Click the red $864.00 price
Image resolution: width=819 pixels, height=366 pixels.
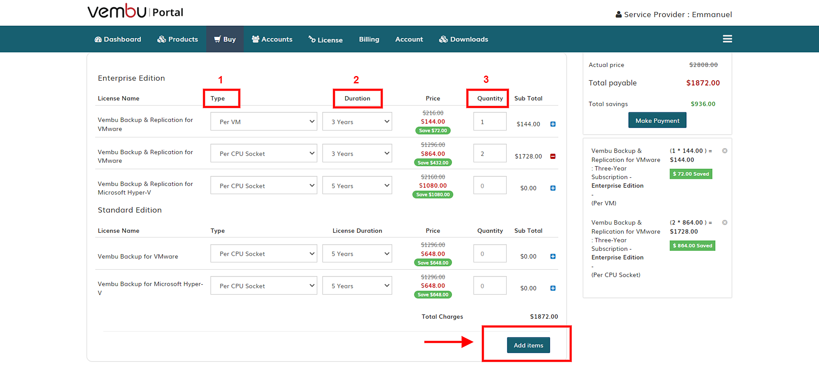[x=433, y=154]
